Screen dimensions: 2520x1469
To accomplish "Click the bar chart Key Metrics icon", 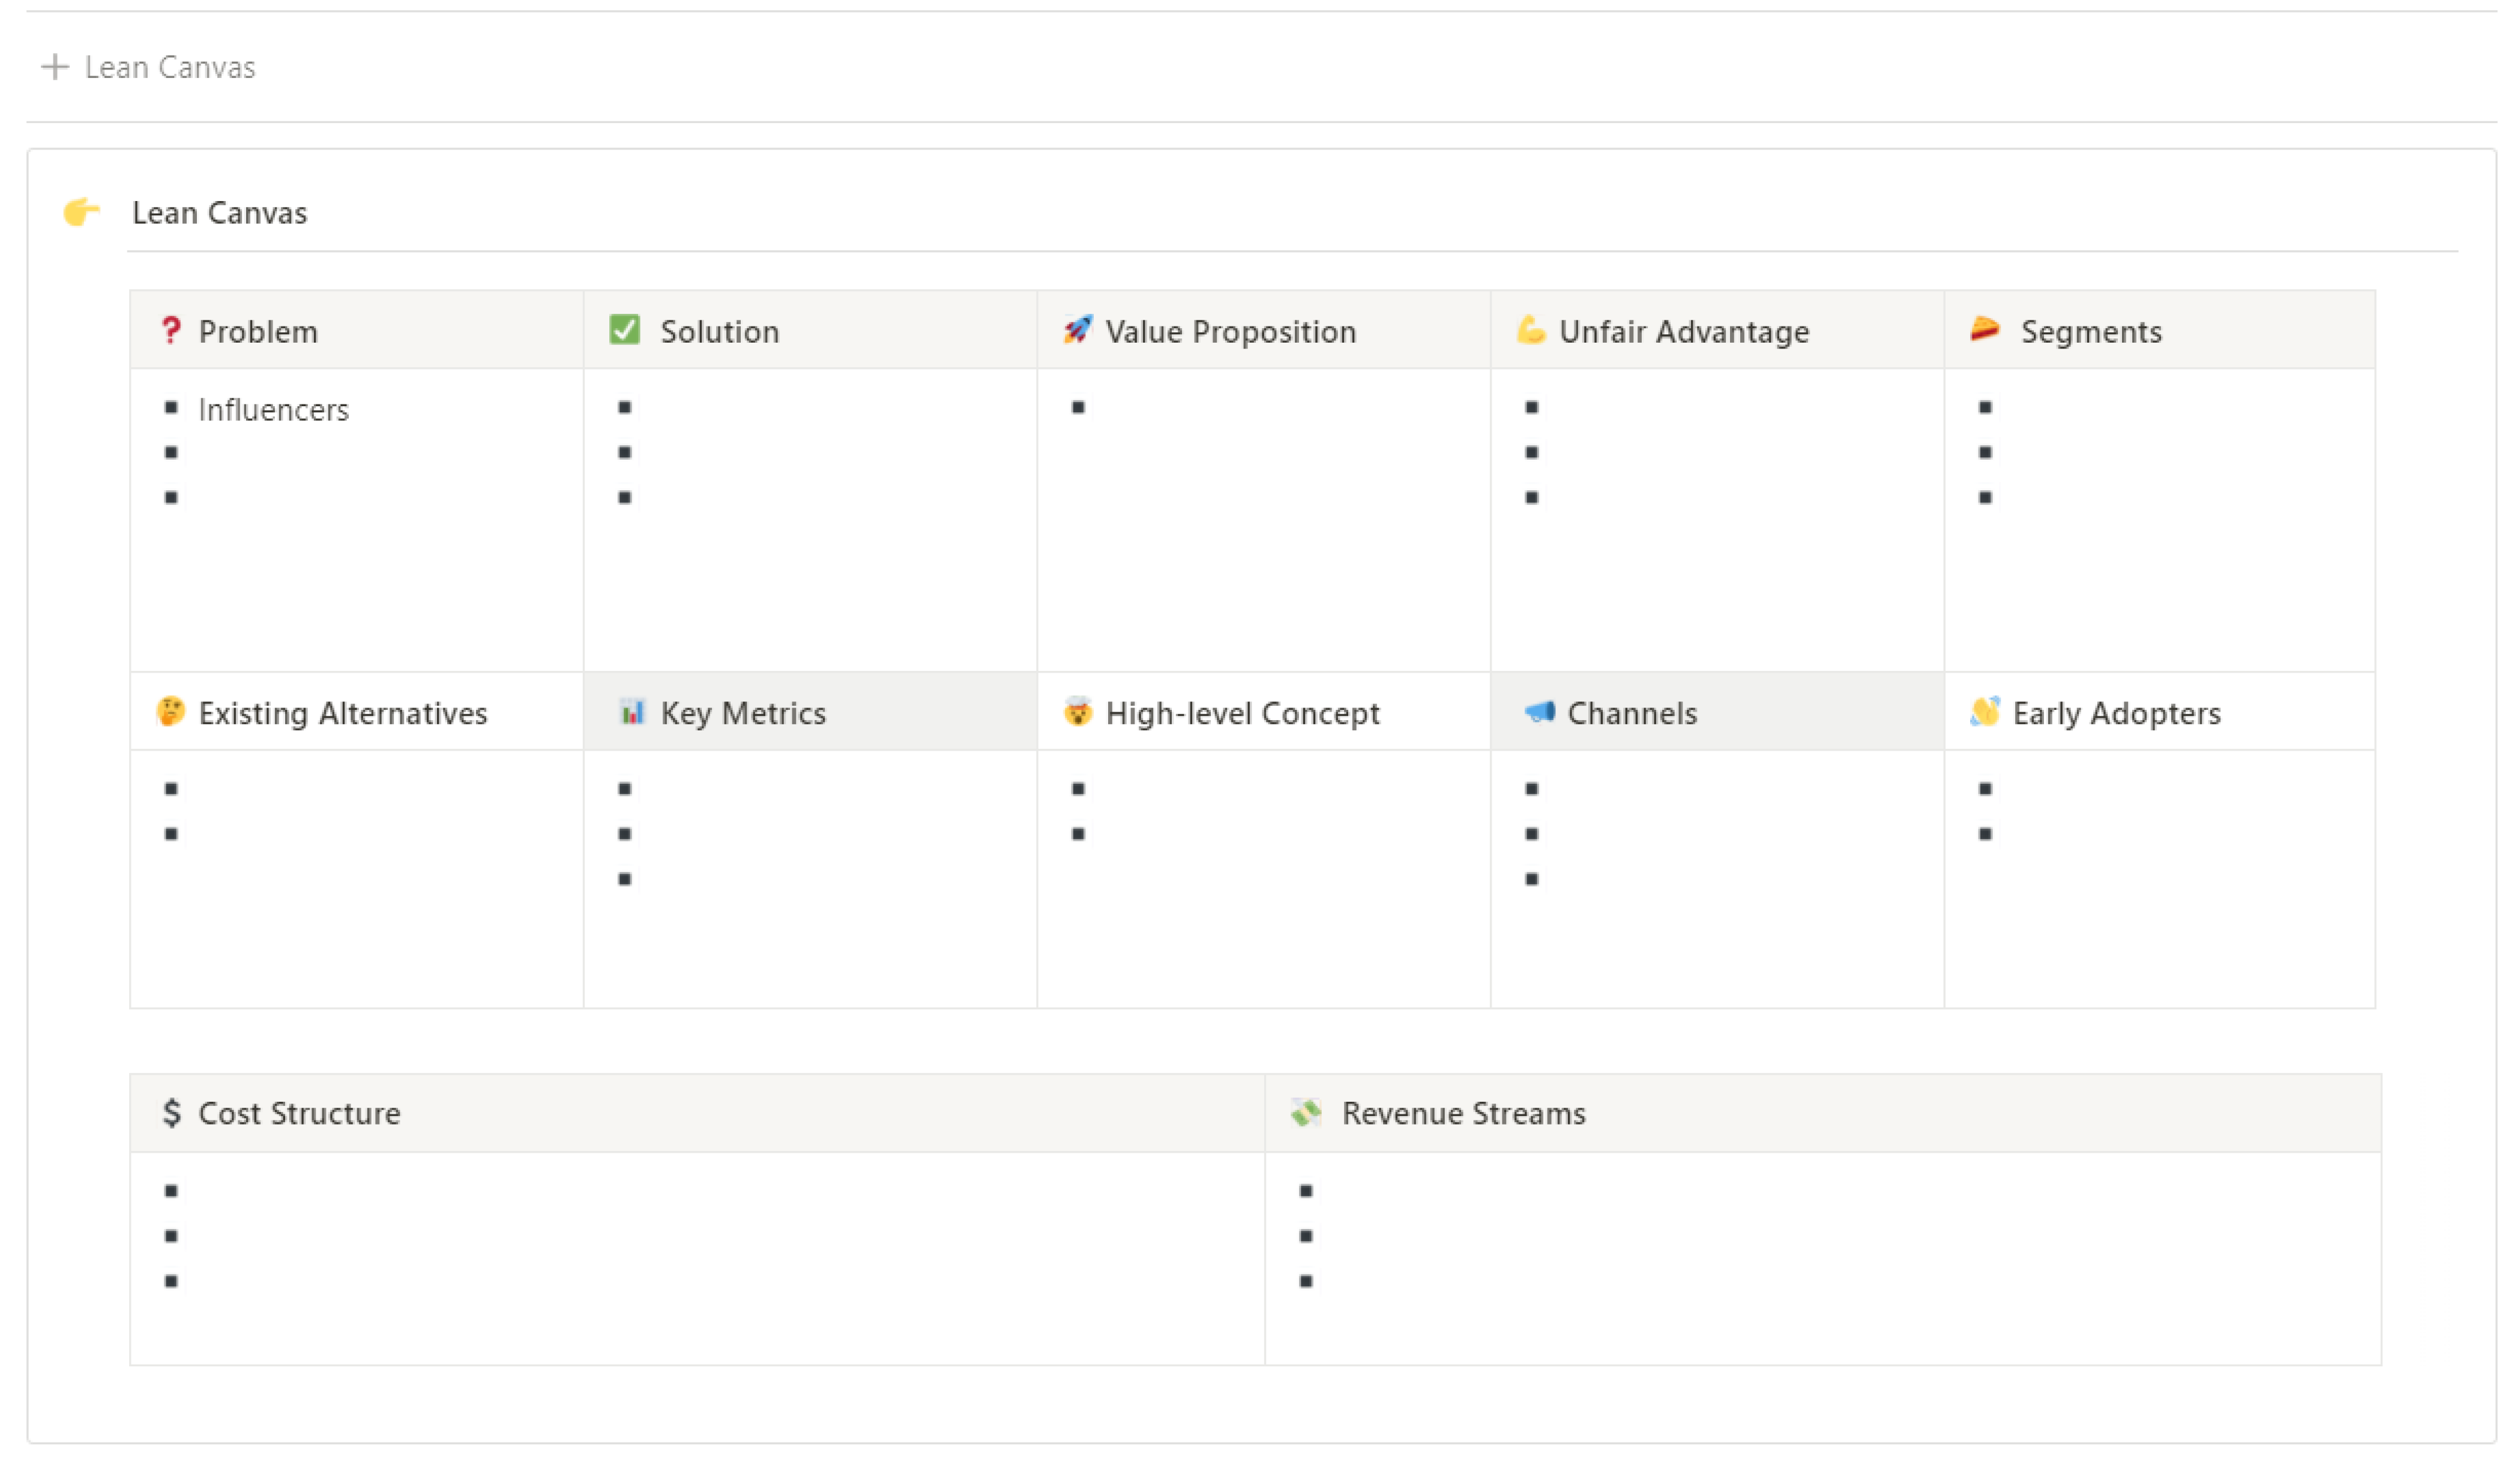I will 632,712.
